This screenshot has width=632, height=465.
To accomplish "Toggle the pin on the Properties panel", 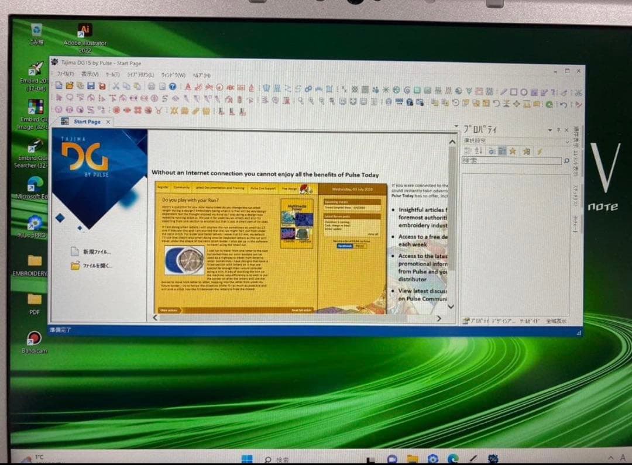I will 558,130.
